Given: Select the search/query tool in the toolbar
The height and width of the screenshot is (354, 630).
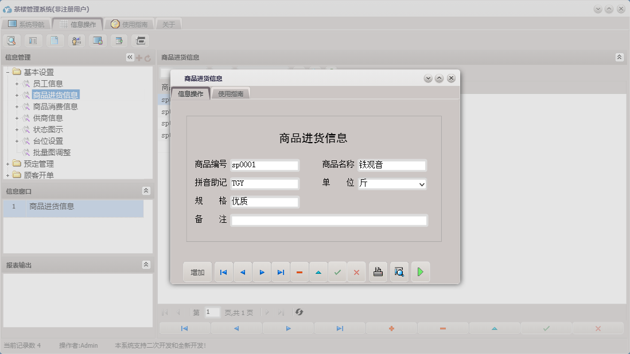Looking at the screenshot, I should pos(11,40).
